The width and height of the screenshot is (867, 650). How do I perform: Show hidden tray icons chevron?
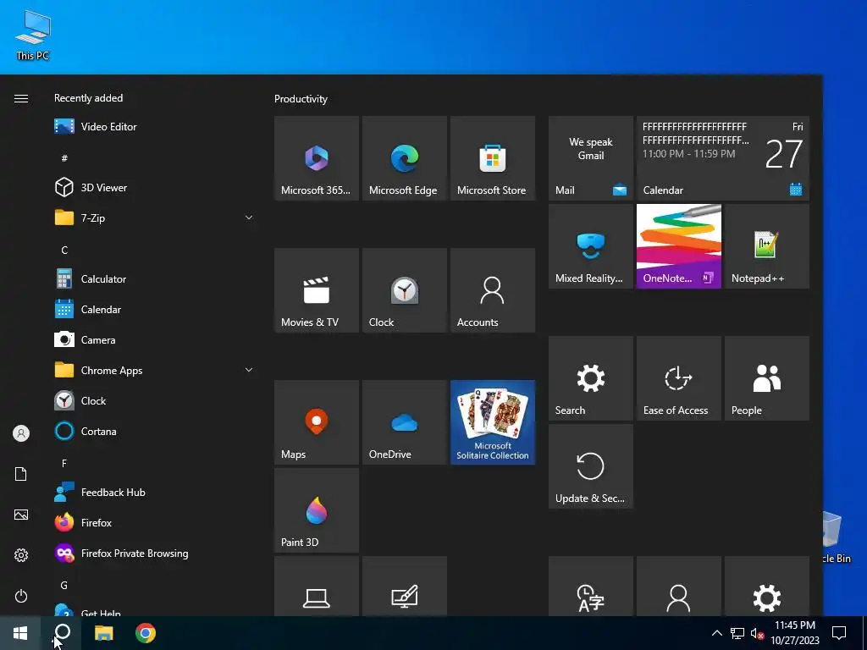716,633
